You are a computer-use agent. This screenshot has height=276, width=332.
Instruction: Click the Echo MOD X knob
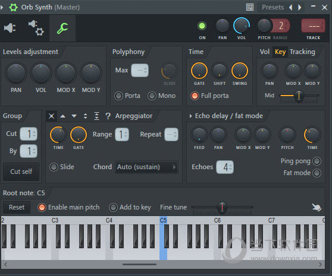(243, 135)
